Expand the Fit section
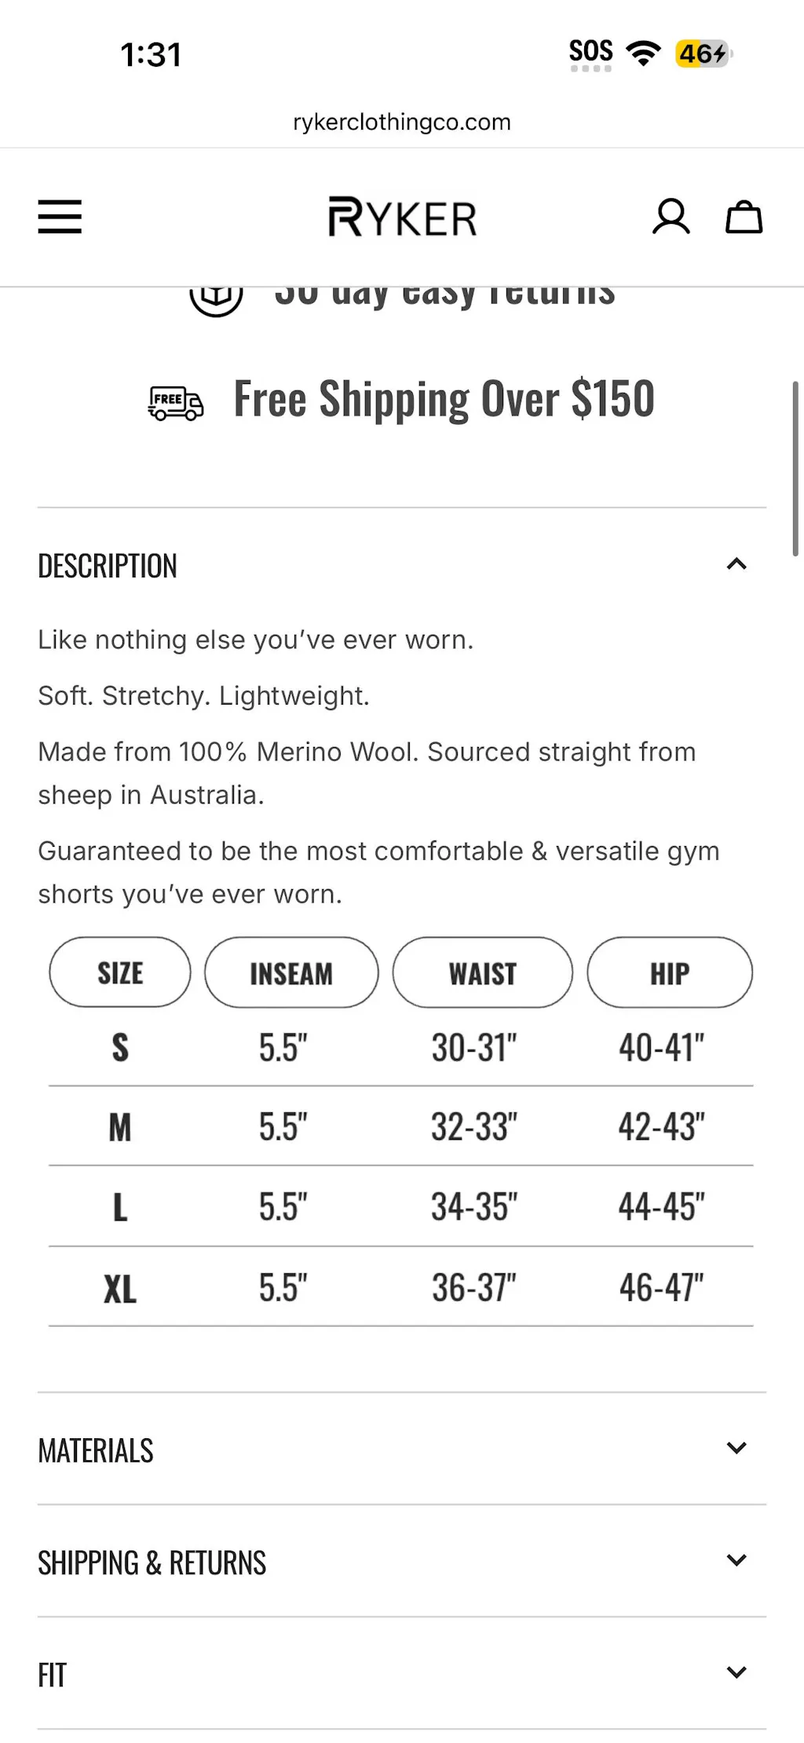 pyautogui.click(x=736, y=1672)
